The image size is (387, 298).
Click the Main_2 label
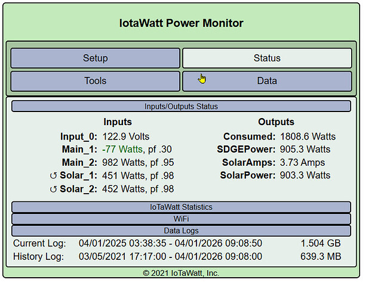[79, 163]
